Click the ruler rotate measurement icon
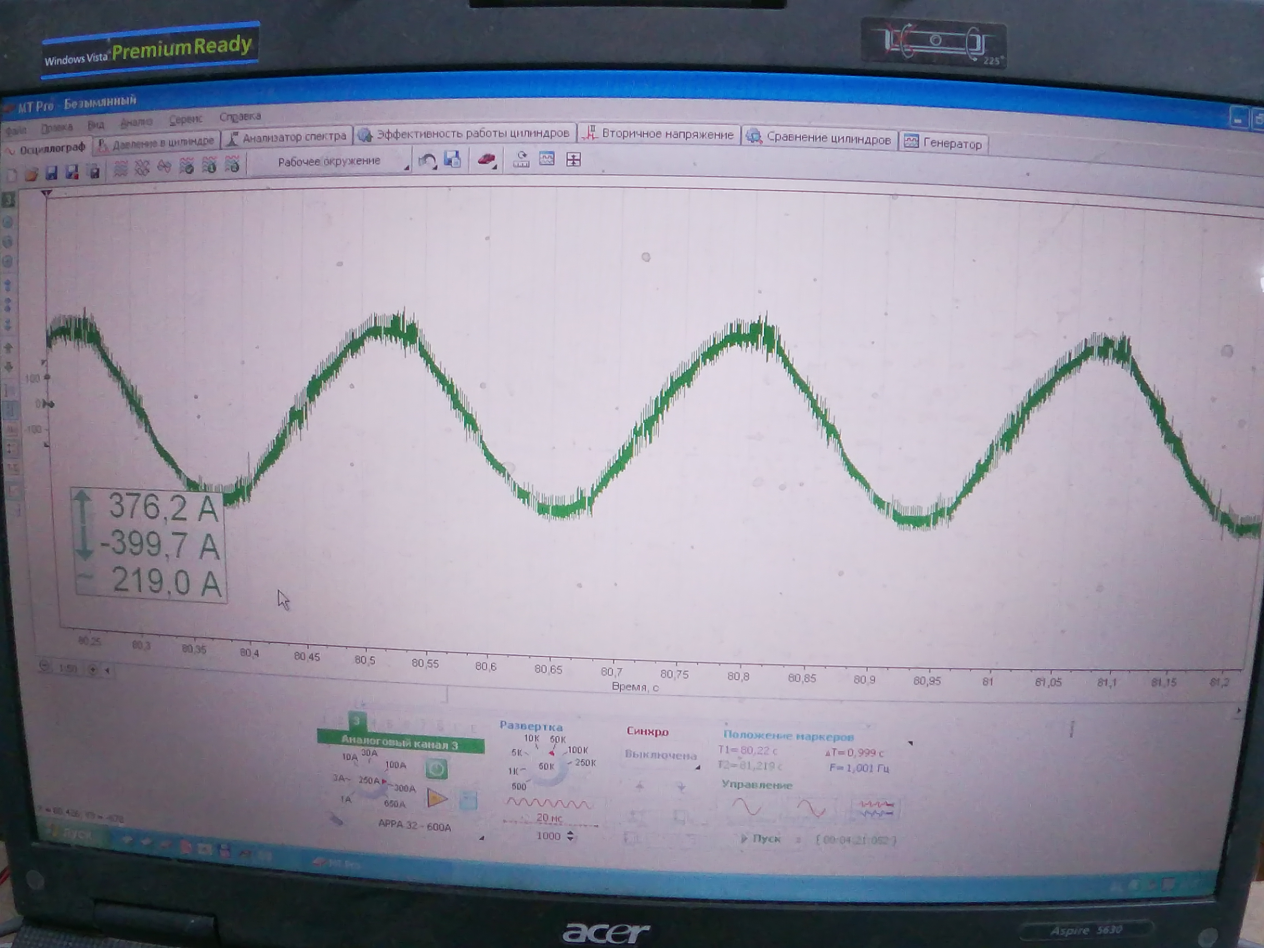The height and width of the screenshot is (948, 1264). click(x=520, y=159)
